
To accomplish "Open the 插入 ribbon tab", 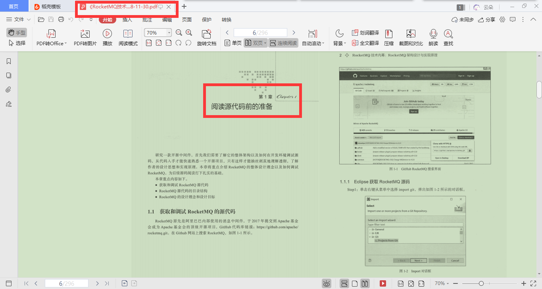I will coord(127,19).
